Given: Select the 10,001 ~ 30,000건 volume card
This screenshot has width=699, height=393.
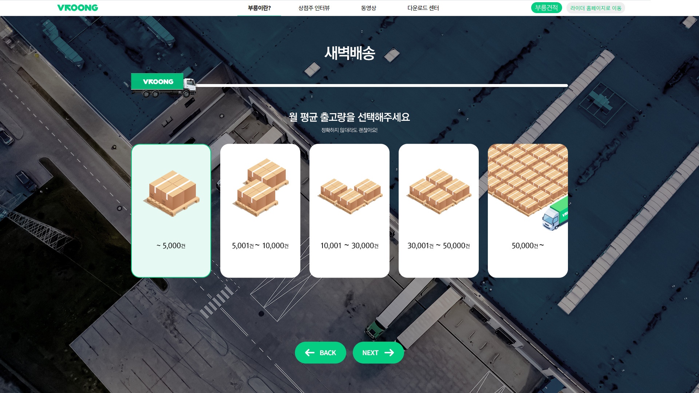Looking at the screenshot, I should (349, 211).
